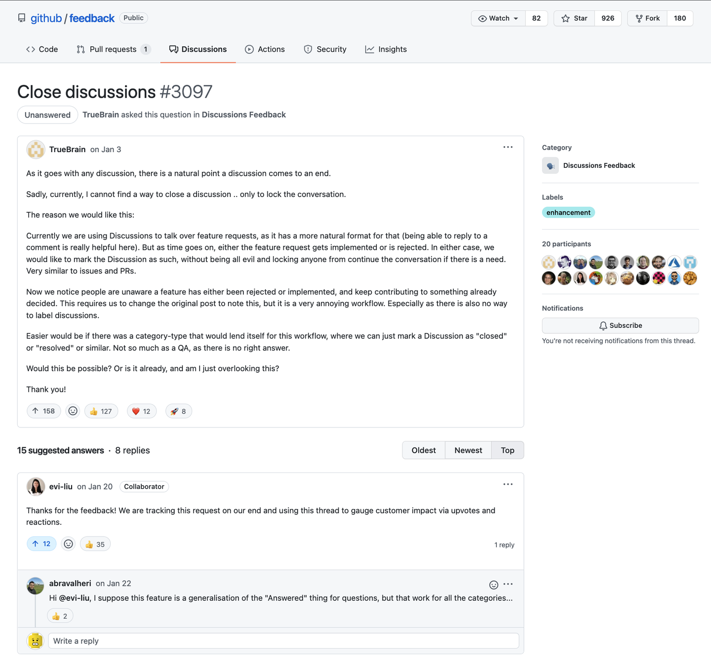711x665 pixels.
Task: Click the on Jan 3 timestamp
Action: point(106,150)
